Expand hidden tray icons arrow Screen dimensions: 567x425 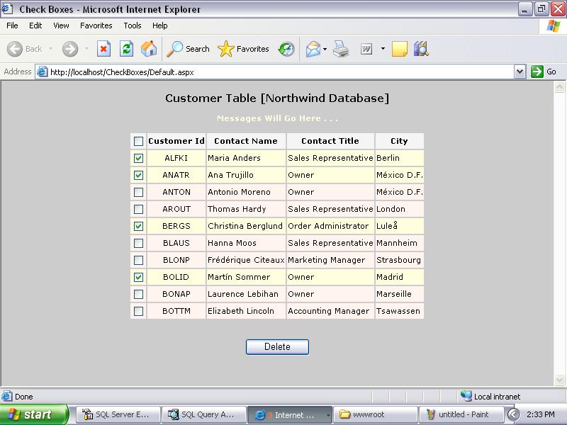pos(513,414)
